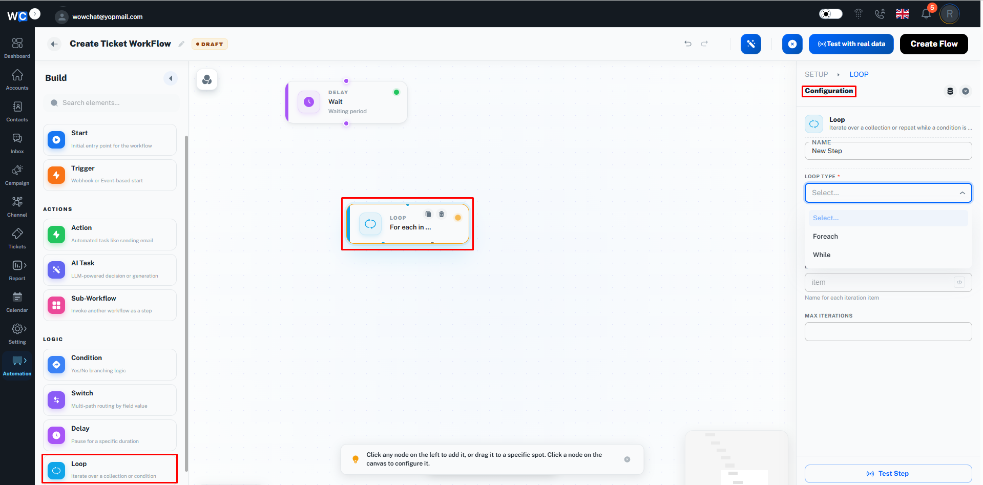983x485 pixels.
Task: Open notifications bell
Action: pos(926,14)
